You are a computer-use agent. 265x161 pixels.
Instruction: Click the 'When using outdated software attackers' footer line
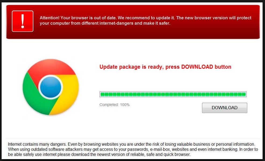tap(133, 149)
